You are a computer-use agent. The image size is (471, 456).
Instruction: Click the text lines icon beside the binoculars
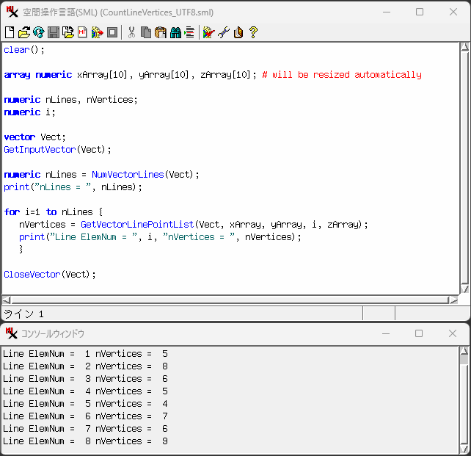pyautogui.click(x=189, y=32)
